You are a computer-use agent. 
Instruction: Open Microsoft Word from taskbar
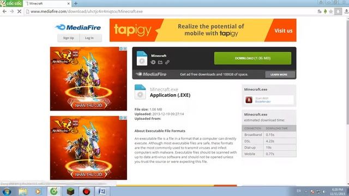[102, 191]
